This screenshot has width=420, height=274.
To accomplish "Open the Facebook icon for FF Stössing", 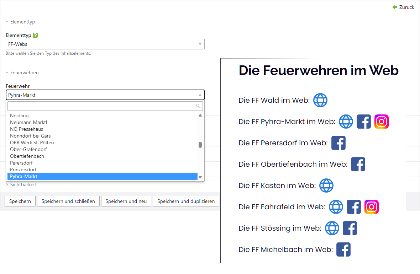I will pyautogui.click(x=350, y=228).
